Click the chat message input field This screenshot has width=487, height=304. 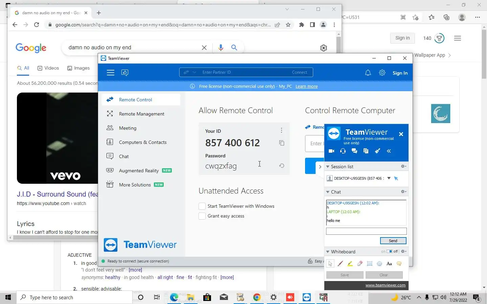tap(366, 231)
